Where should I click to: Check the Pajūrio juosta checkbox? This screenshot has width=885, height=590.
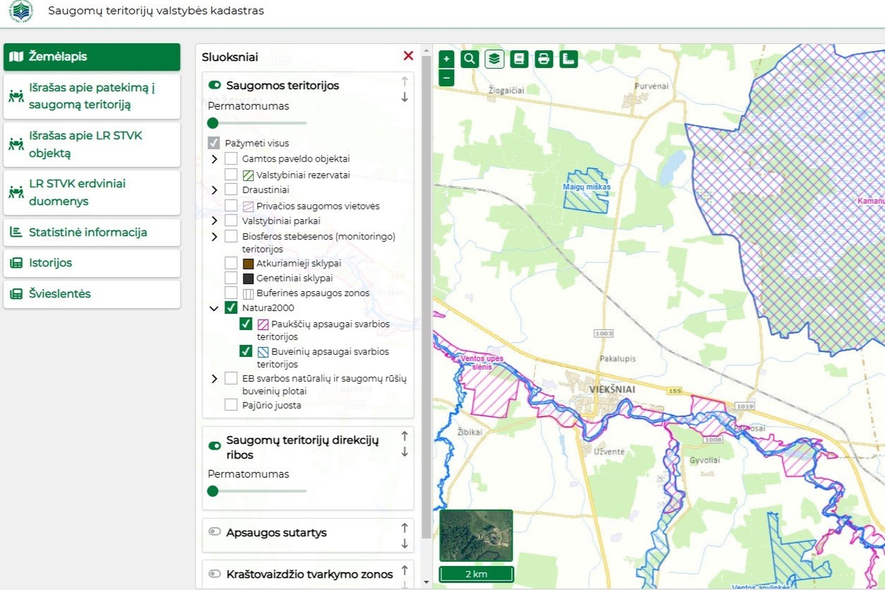point(231,405)
